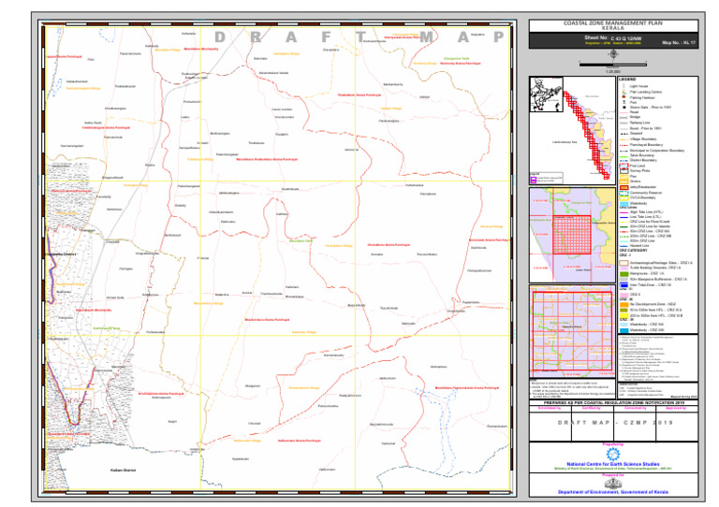Click the 'High Tide Line (HTL)' entry
Viewport: 719px width, 507px height.
coord(646,212)
